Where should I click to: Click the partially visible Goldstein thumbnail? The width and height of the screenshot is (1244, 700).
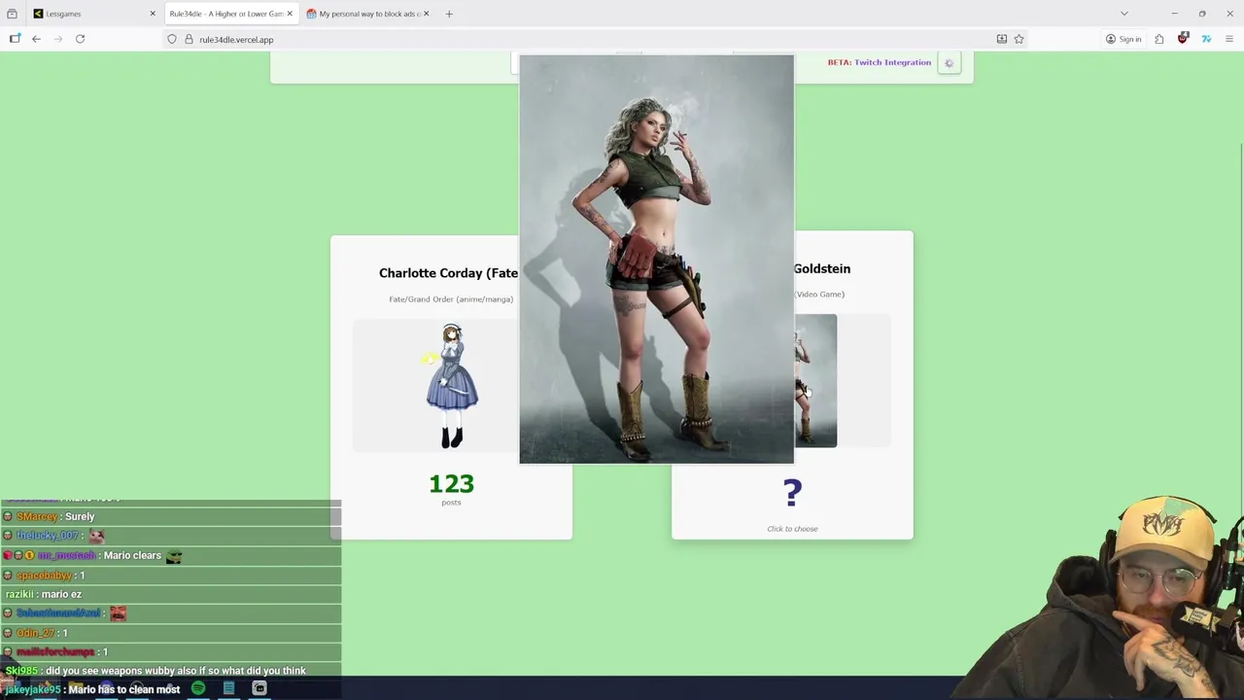(x=815, y=380)
